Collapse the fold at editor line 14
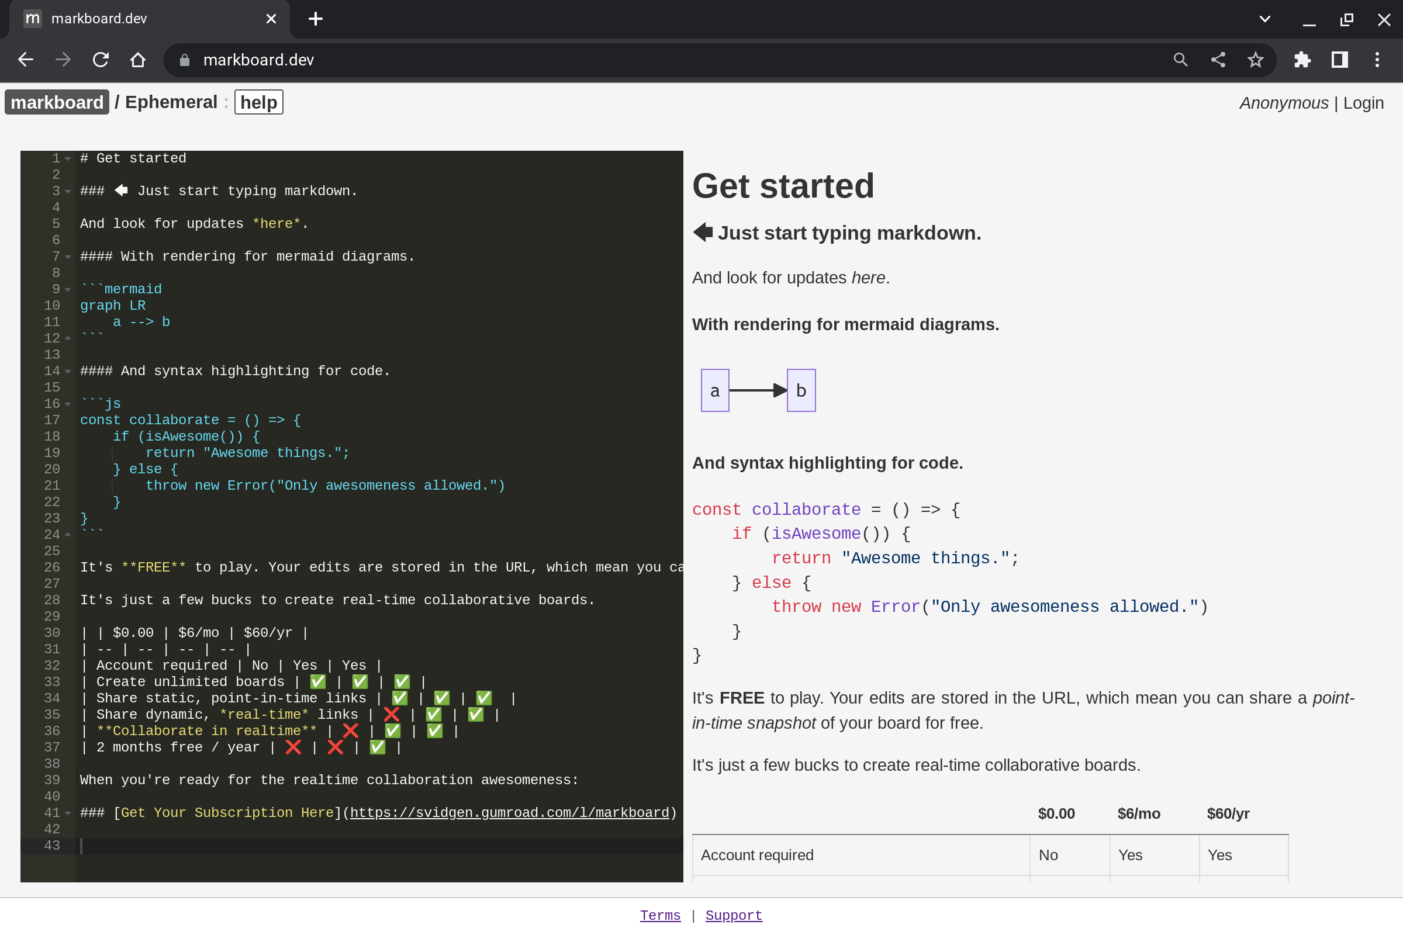 [x=68, y=372]
